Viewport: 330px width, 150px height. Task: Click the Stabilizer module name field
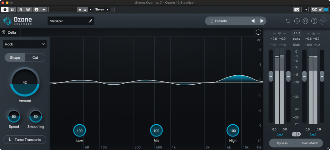tap(71, 21)
